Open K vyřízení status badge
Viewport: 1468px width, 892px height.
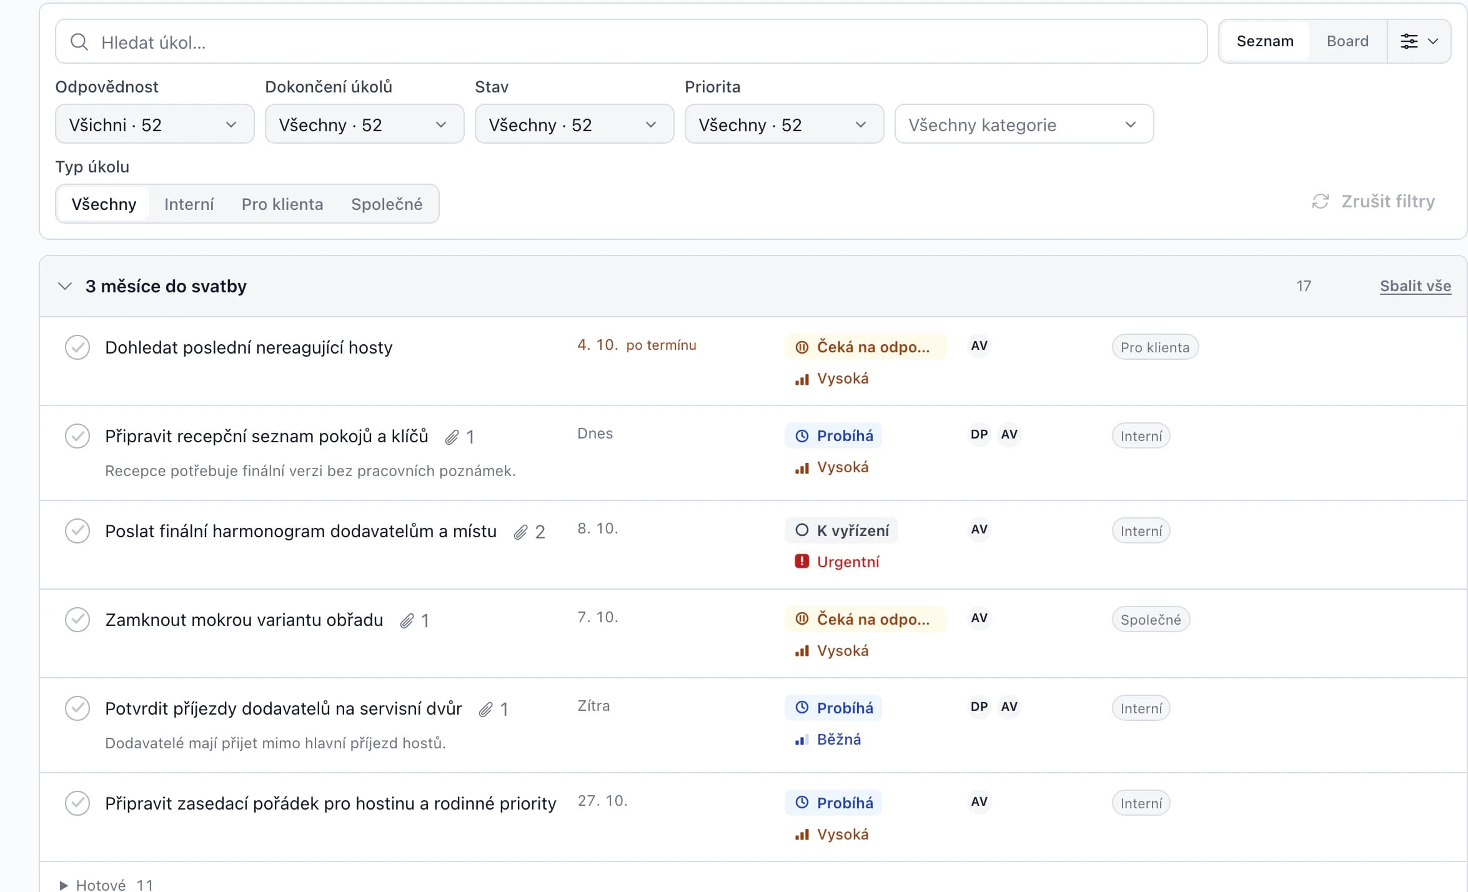pyautogui.click(x=841, y=530)
